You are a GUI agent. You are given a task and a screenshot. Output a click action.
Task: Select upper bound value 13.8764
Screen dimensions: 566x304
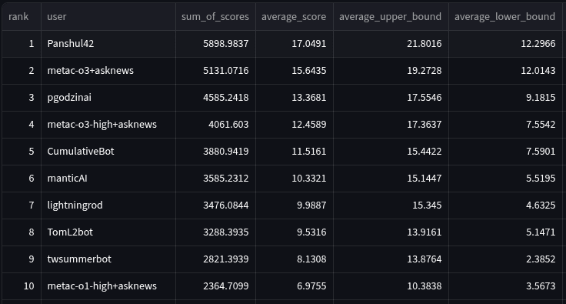click(391, 259)
